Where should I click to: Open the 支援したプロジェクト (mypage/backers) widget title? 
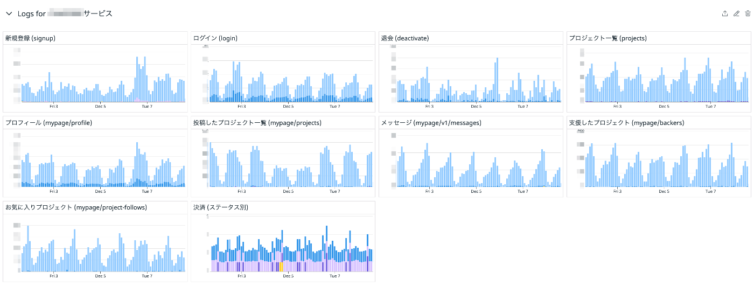click(626, 123)
